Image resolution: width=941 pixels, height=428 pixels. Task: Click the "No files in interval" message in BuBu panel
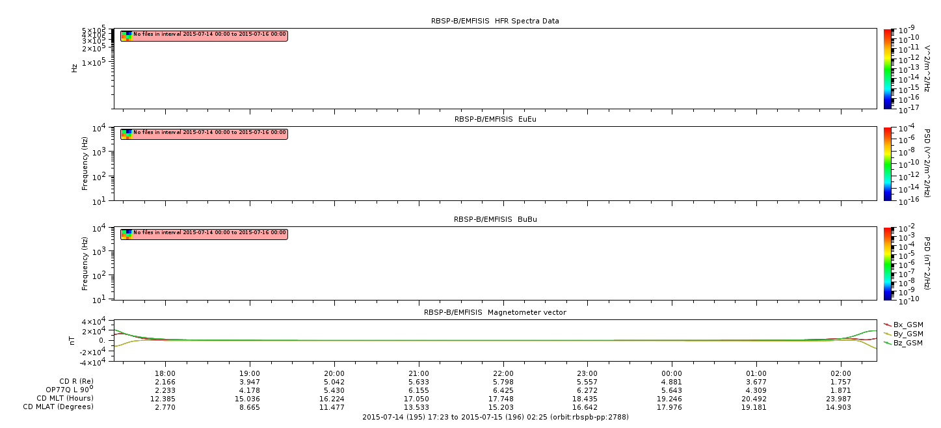click(x=209, y=232)
